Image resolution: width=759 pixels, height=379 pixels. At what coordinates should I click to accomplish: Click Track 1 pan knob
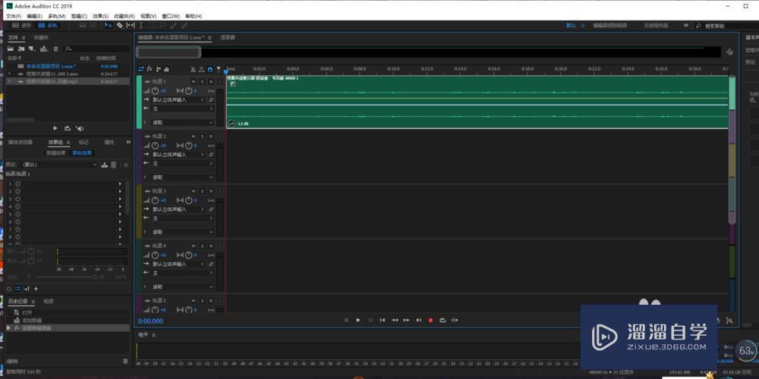(x=189, y=91)
